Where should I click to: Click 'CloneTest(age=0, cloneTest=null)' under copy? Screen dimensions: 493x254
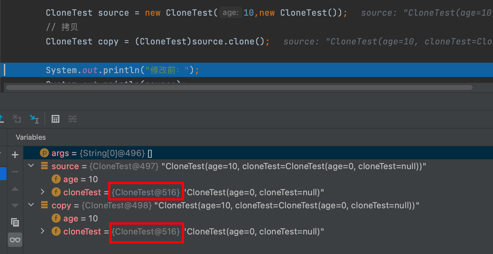(254, 231)
